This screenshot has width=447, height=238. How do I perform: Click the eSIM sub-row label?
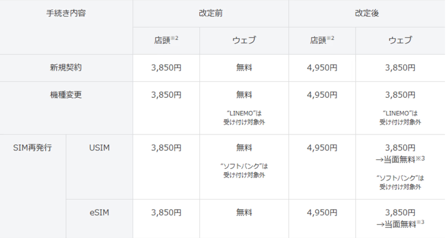(x=99, y=213)
